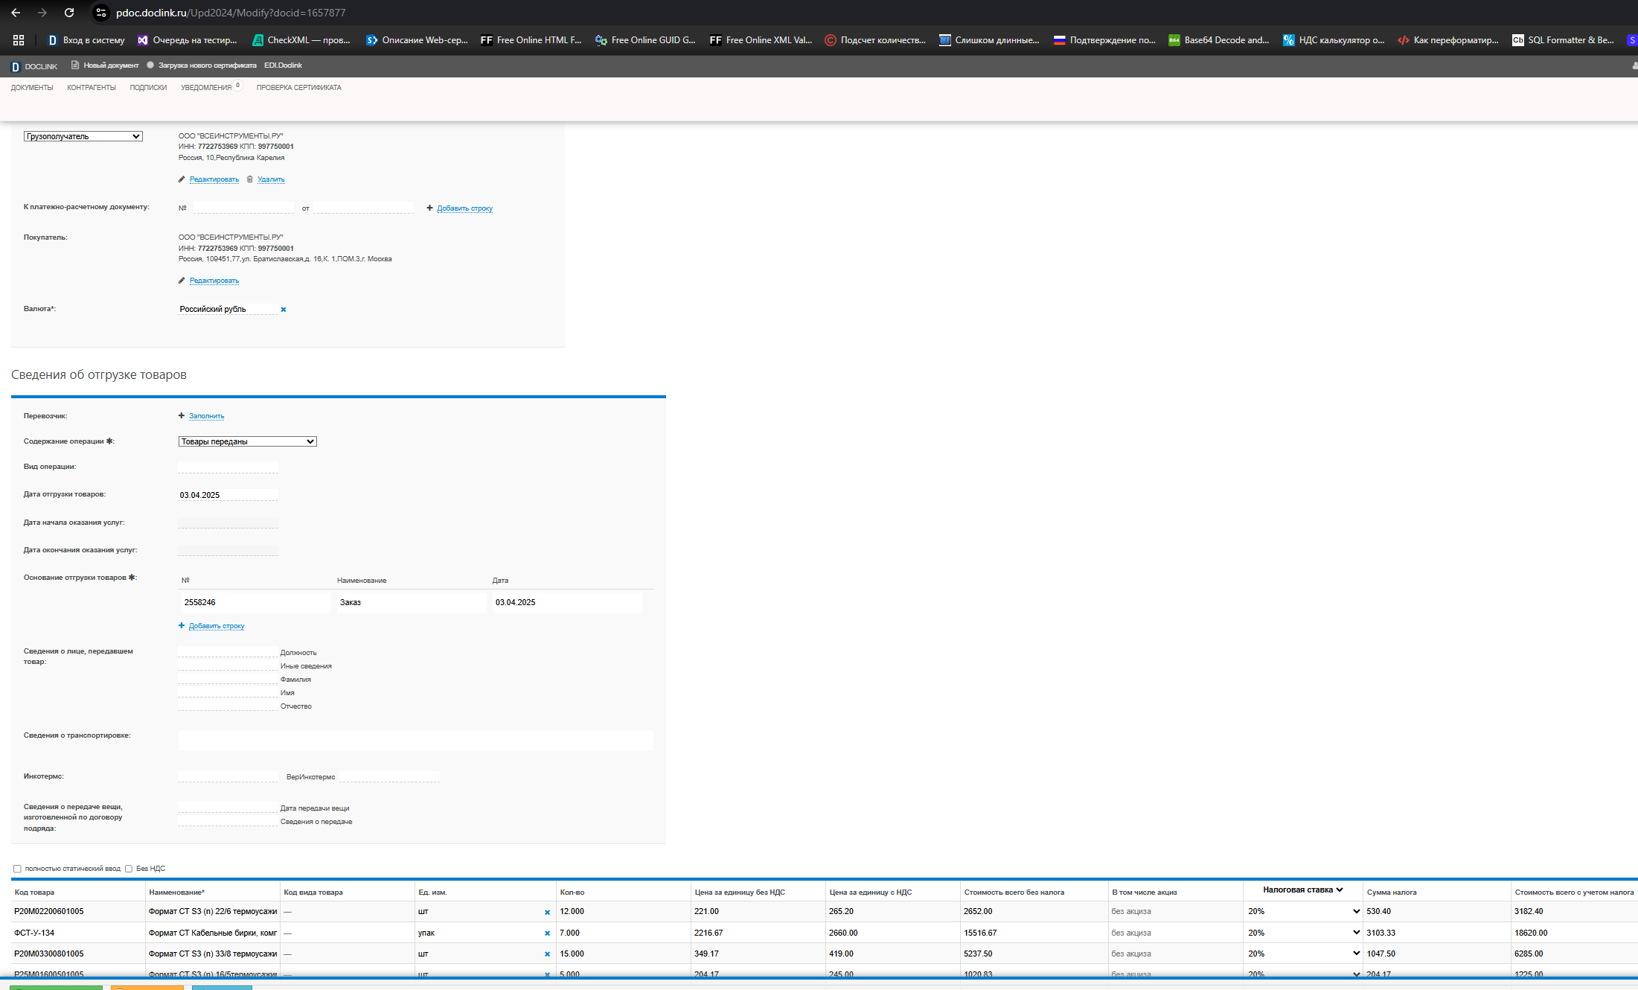Click 'Редактировать' under buyer

214,281
